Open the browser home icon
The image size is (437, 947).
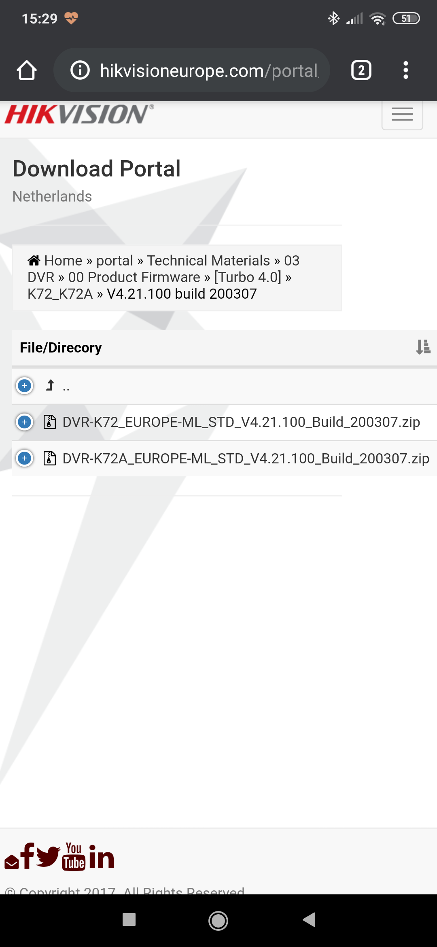pos(26,70)
